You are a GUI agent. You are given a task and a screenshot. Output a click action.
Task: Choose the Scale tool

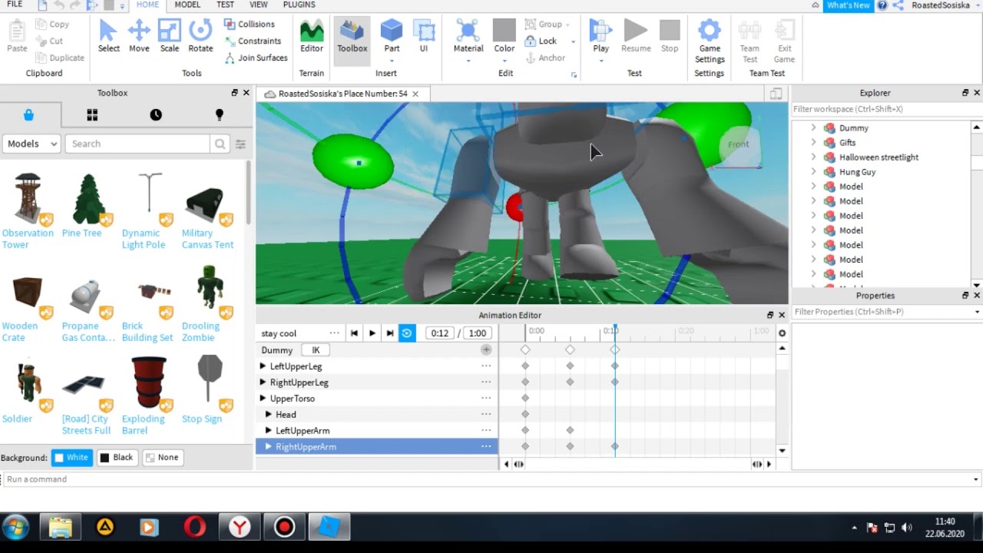170,37
